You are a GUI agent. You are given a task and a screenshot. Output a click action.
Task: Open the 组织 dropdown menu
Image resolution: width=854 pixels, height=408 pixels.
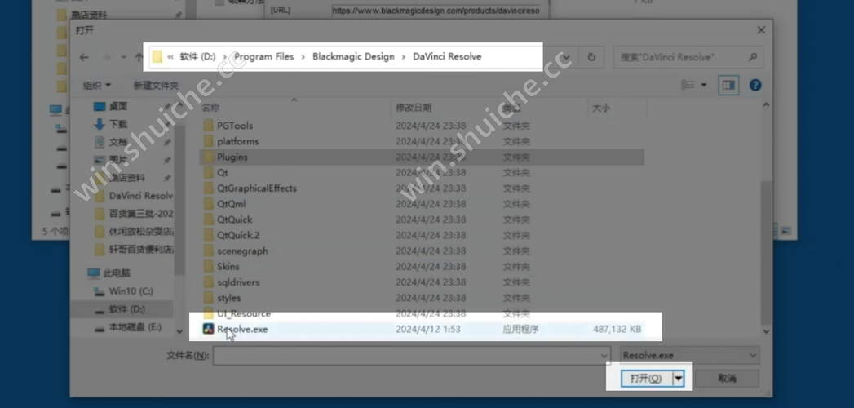click(96, 85)
